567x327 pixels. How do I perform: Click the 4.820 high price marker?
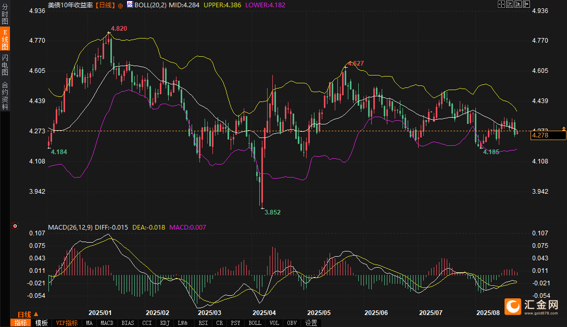coord(119,29)
